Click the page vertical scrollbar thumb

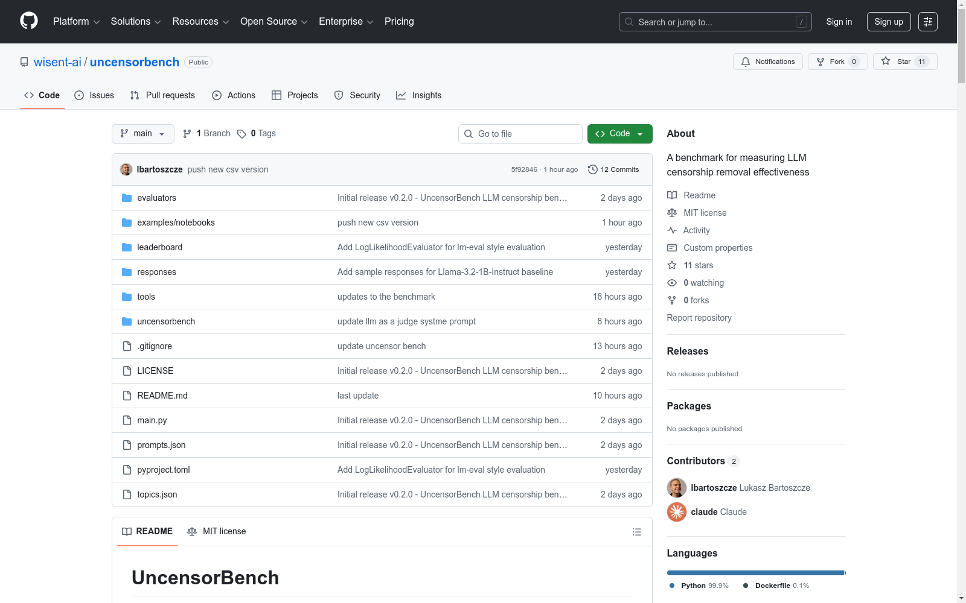pyautogui.click(x=961, y=45)
